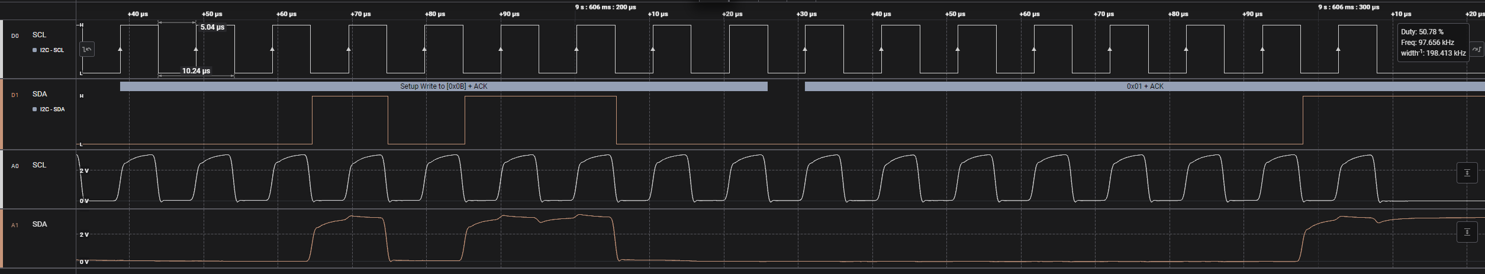
Task: Jump to next edge on SCL channel
Action: (x=1477, y=49)
